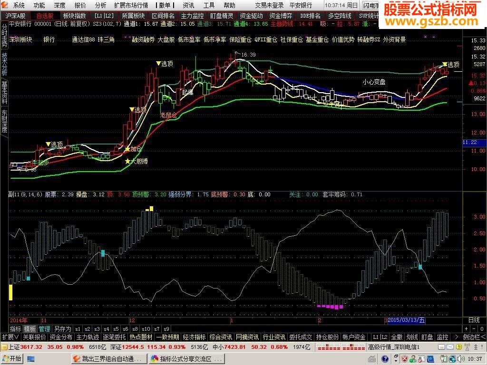Click the 小心变盘 annotation on chart
This screenshot has width=487, height=365.
pyautogui.click(x=374, y=82)
